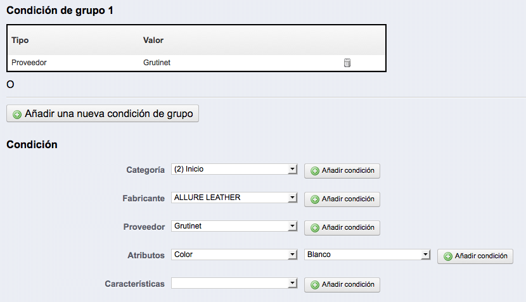526x302 pixels.
Task: Add the Fabricante condition
Action: tap(342, 199)
